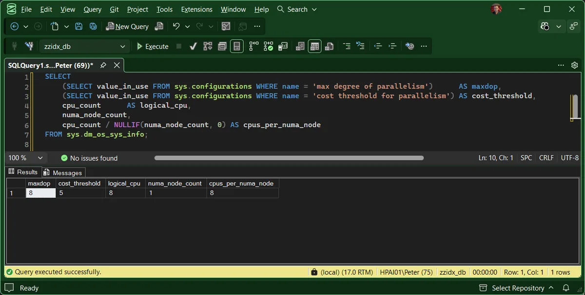
Task: Open the zzidx_db database dropdown
Action: (84, 46)
